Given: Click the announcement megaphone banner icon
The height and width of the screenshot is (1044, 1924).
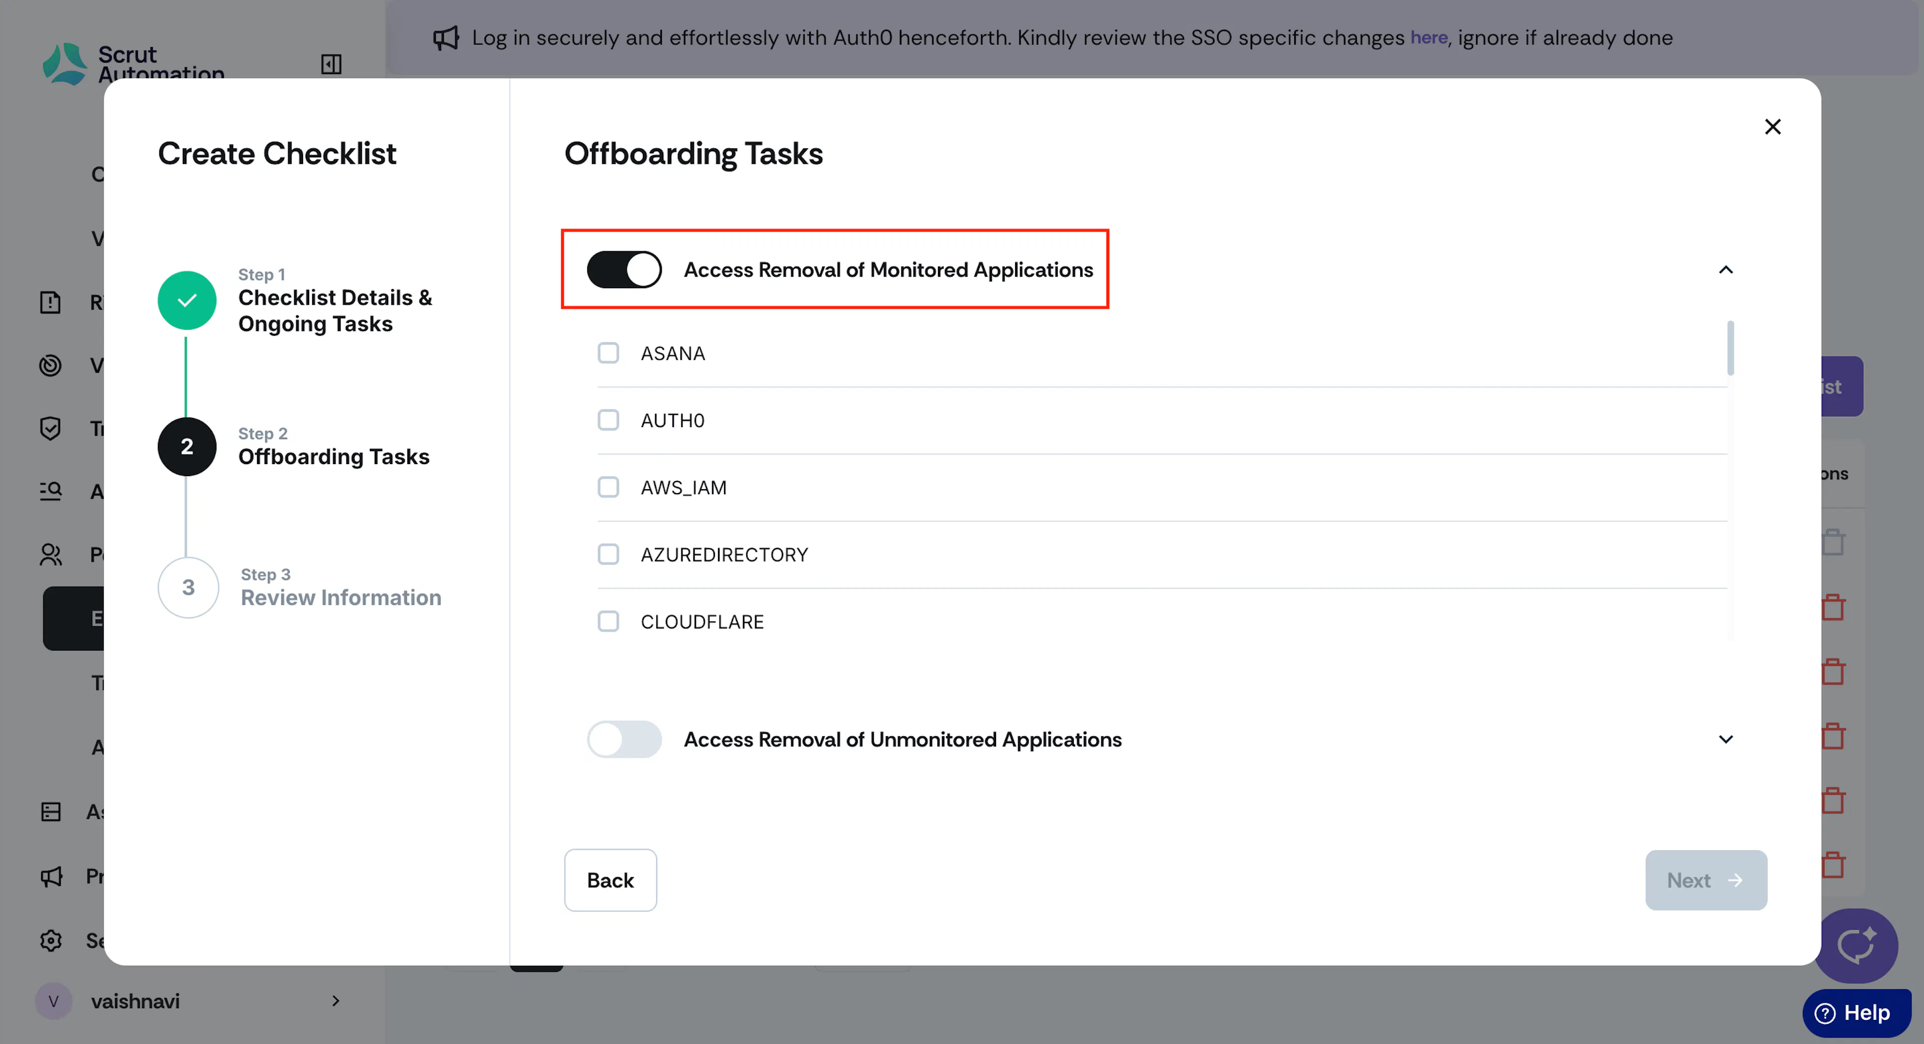Looking at the screenshot, I should 446,38.
